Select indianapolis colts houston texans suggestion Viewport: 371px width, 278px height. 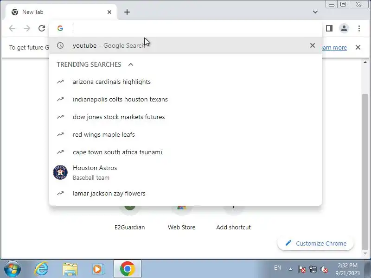point(185,99)
